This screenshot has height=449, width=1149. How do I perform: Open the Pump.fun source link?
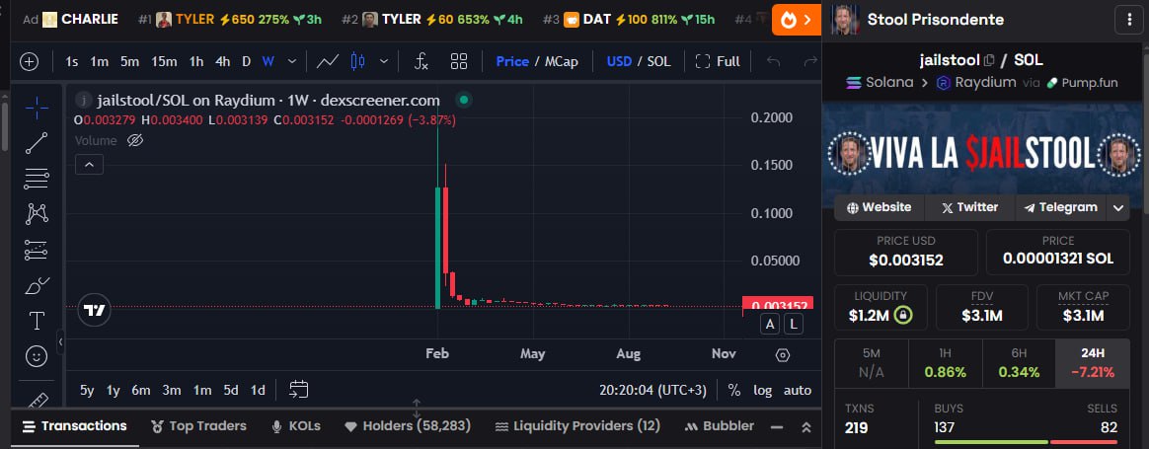(1082, 83)
